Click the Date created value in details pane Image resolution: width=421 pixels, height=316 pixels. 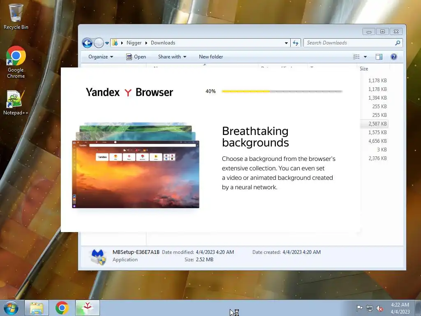click(x=301, y=252)
